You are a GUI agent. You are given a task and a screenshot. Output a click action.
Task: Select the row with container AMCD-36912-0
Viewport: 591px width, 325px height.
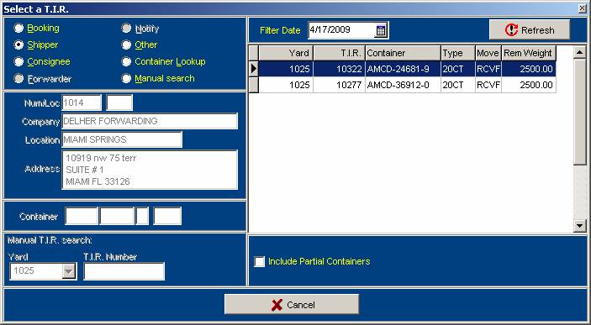pyautogui.click(x=403, y=85)
